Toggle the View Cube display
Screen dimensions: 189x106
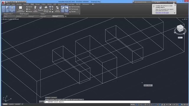7,9
